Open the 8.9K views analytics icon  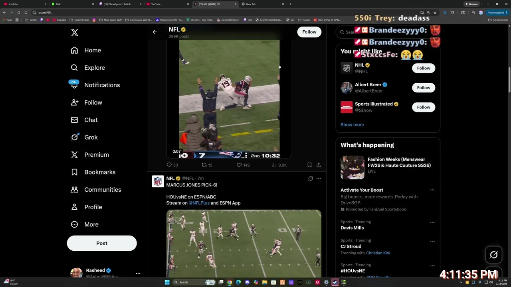(x=274, y=165)
